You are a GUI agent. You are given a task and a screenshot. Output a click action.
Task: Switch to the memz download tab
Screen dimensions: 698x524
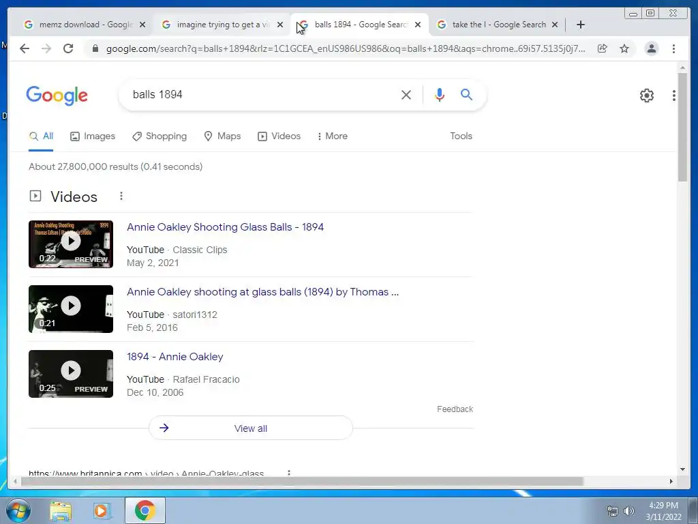coord(84,25)
